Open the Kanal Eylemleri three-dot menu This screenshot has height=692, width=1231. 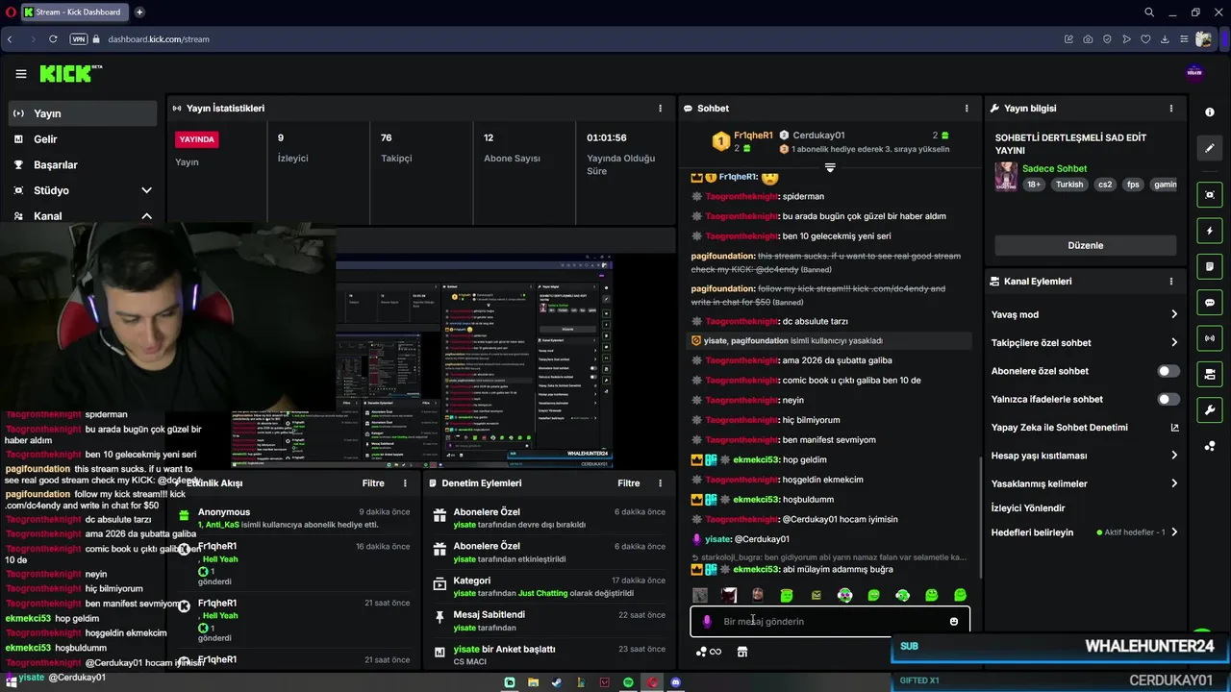point(1171,282)
